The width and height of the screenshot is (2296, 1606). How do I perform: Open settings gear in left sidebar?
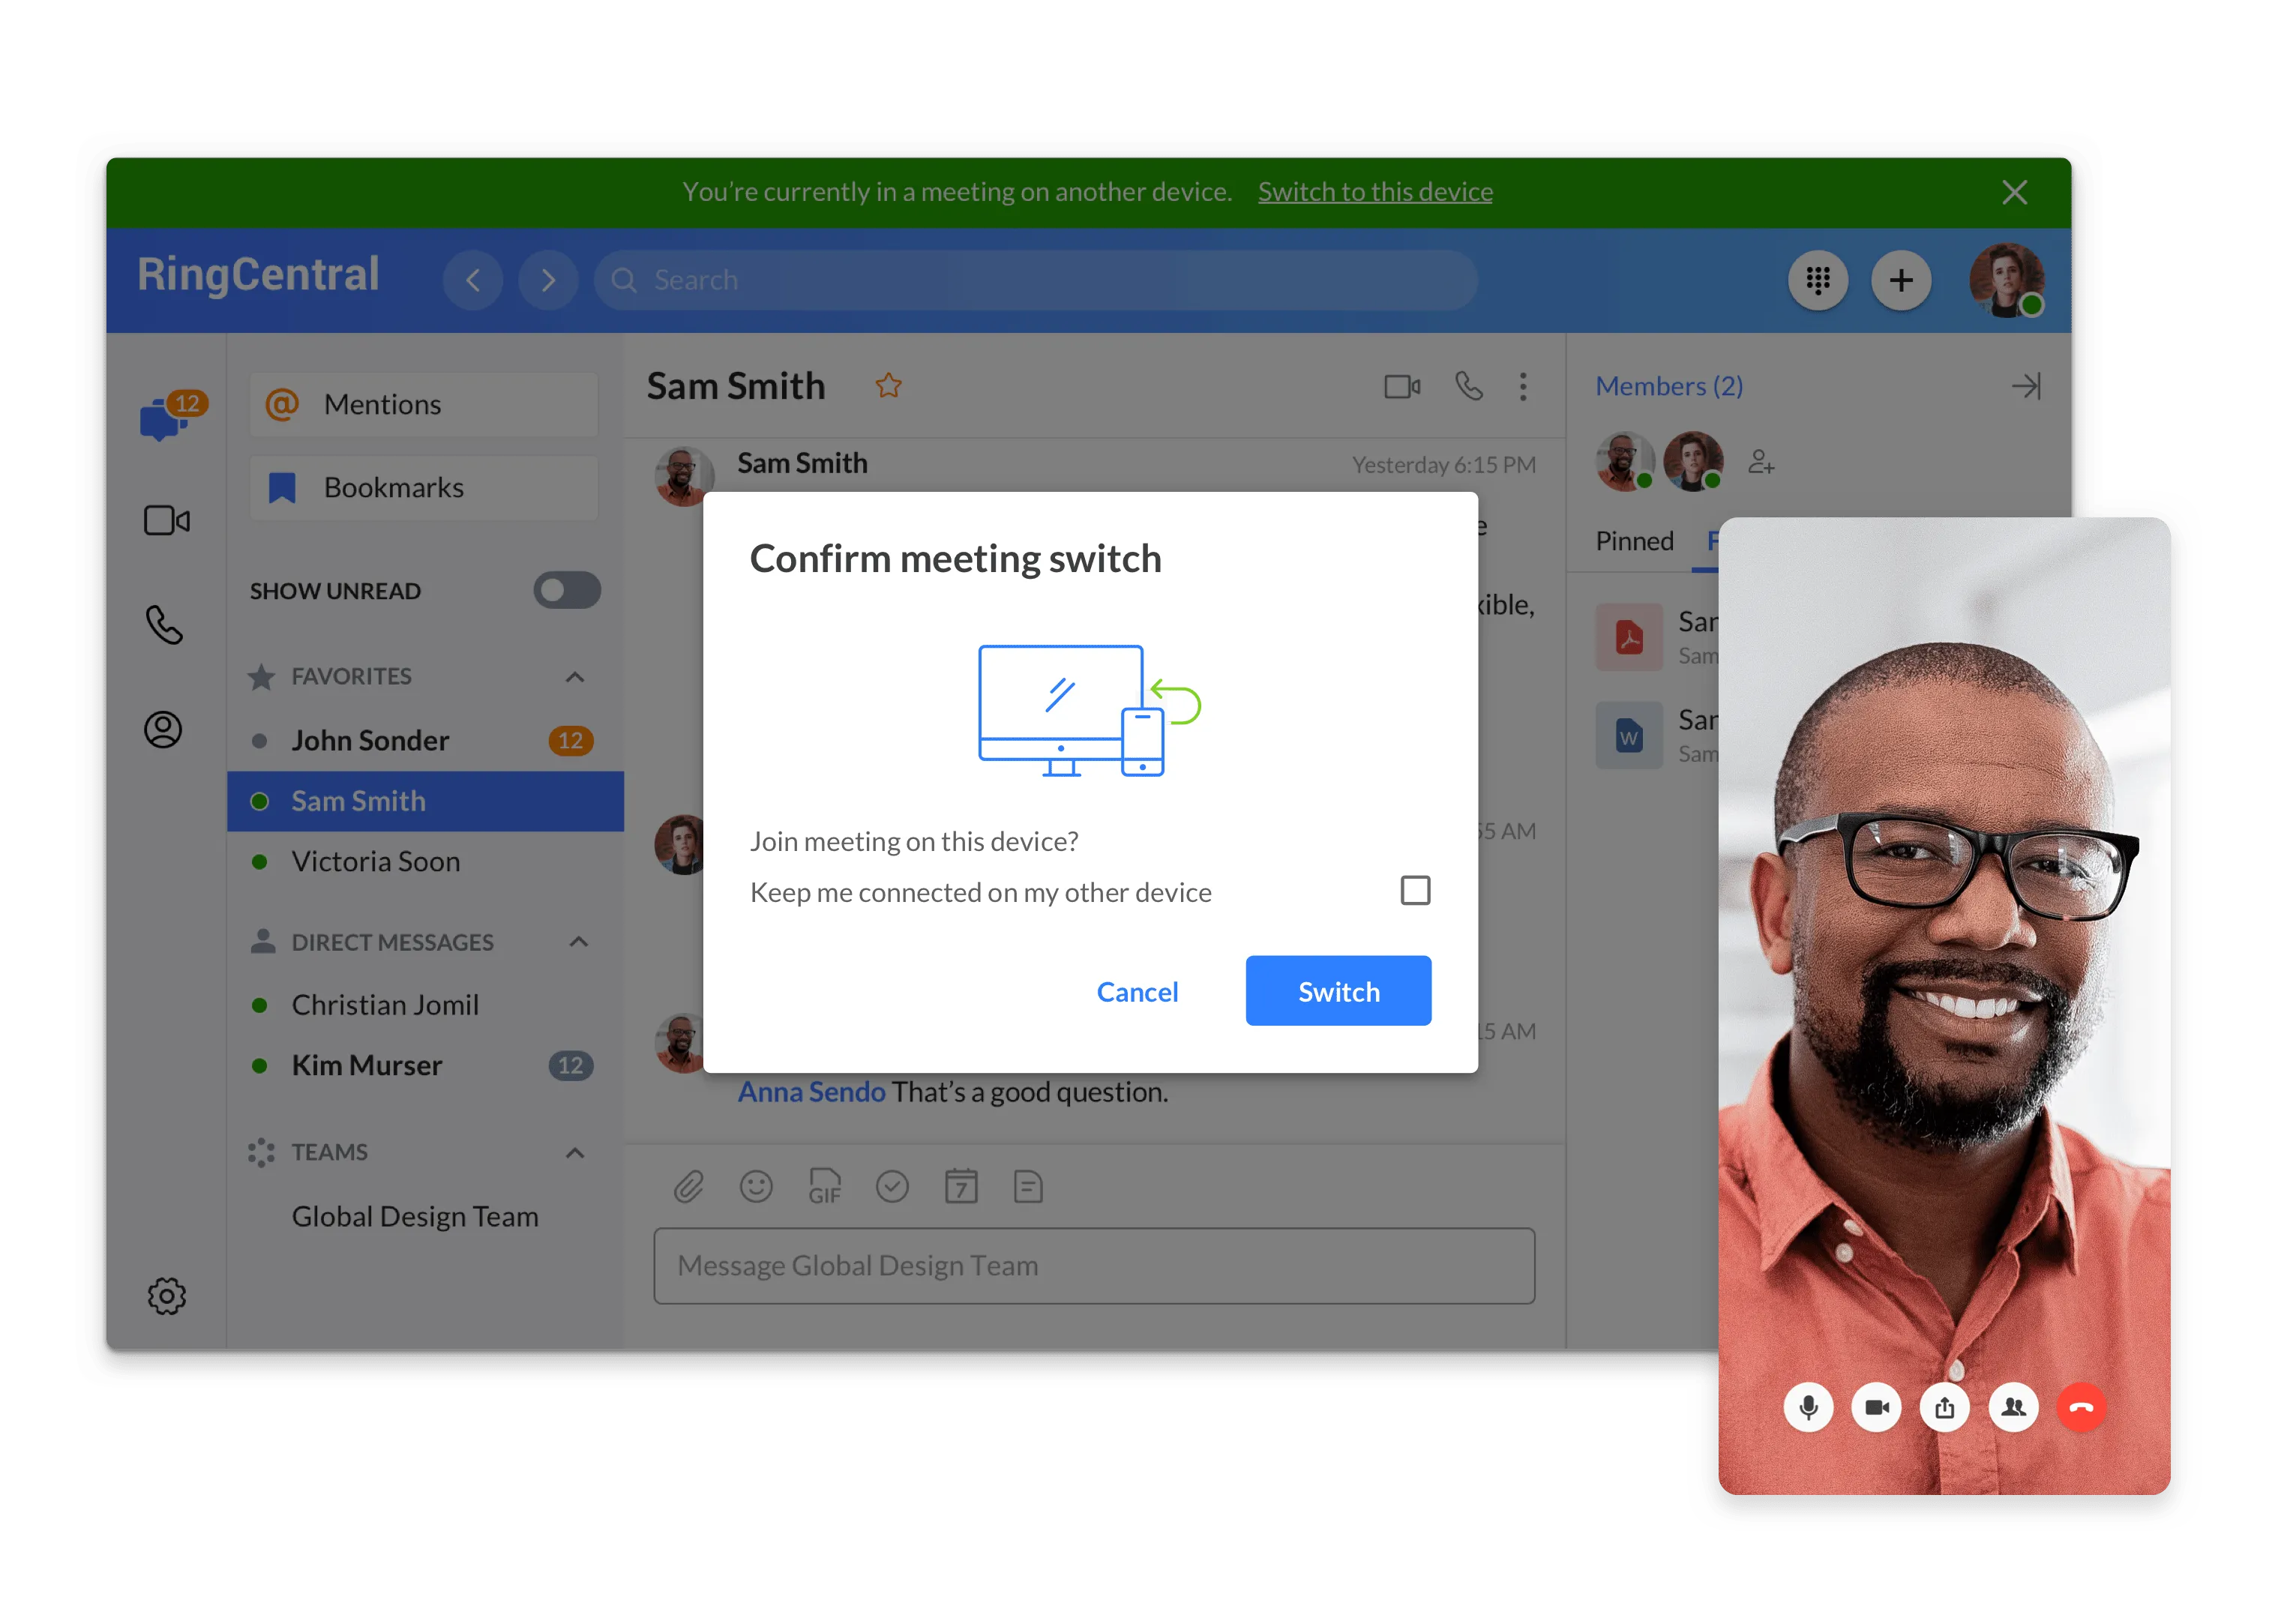tap(166, 1296)
